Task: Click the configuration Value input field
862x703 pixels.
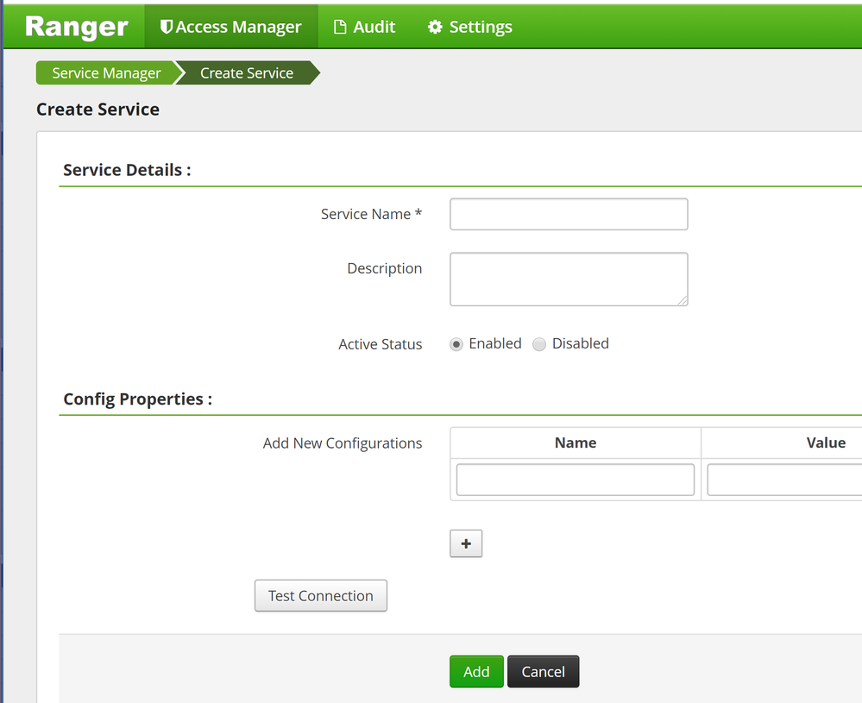Action: (784, 480)
